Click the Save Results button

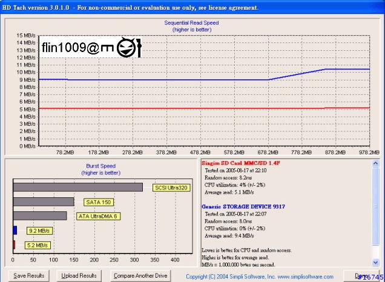[28, 276]
